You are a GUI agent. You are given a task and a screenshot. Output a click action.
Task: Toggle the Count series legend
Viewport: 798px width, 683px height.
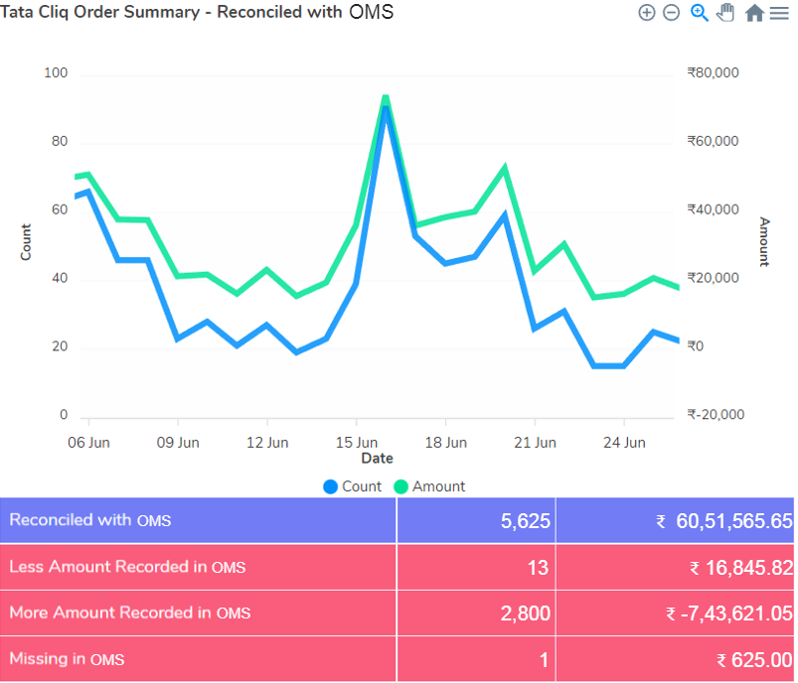click(x=352, y=486)
